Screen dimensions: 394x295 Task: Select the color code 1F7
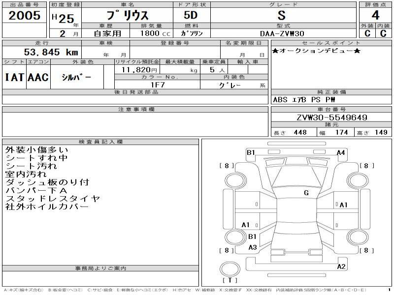[157, 85]
